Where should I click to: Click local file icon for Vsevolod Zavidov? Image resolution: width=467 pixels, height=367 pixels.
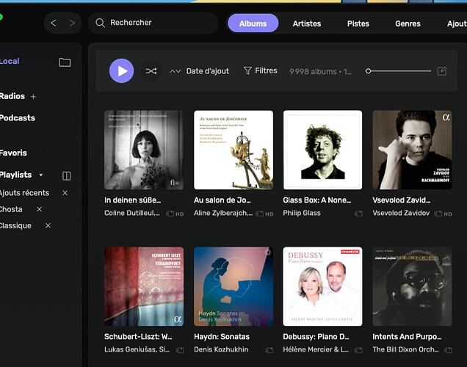[438, 214]
